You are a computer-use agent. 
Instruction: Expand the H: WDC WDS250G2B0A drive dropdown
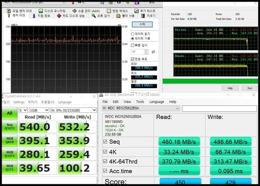coord(141,108)
